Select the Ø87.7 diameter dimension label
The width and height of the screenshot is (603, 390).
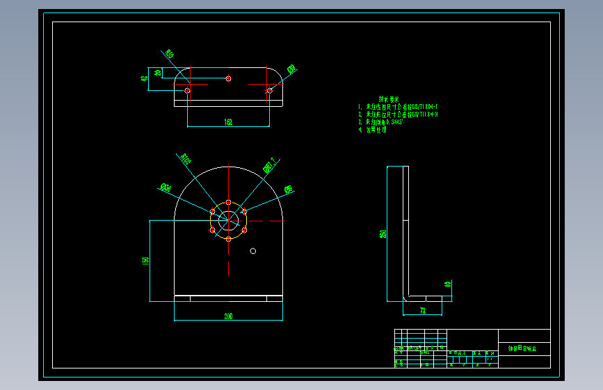pyautogui.click(x=270, y=165)
